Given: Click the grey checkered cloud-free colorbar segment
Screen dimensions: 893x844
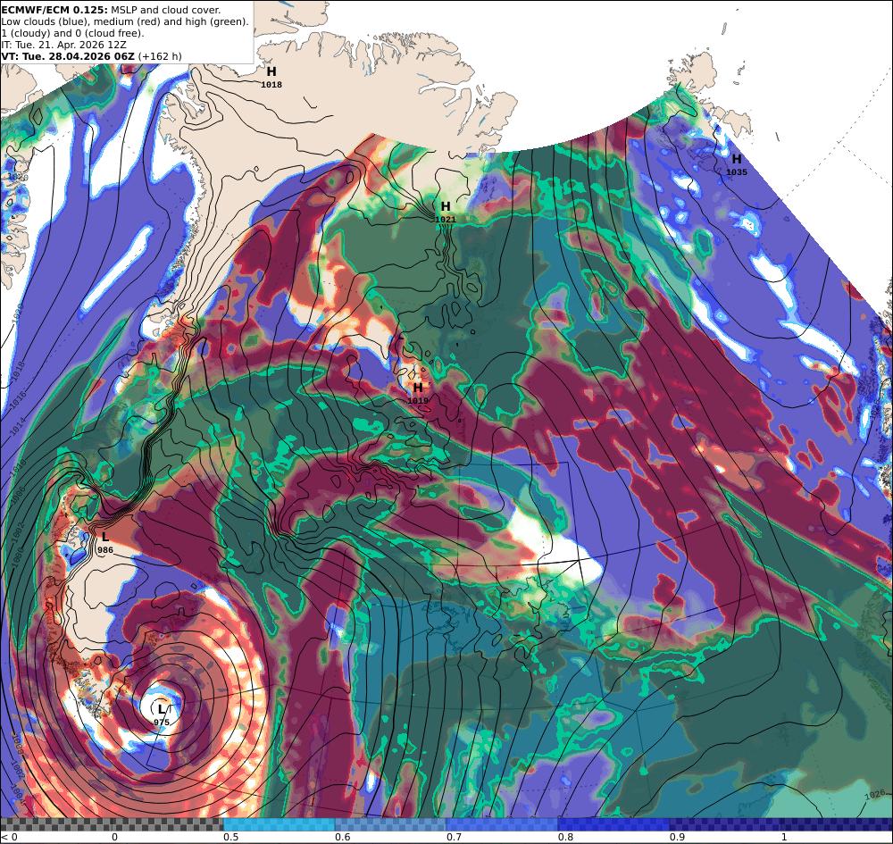Looking at the screenshot, I should (112, 824).
